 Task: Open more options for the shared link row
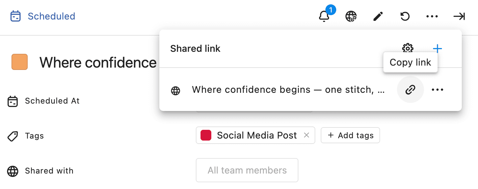tap(437, 89)
